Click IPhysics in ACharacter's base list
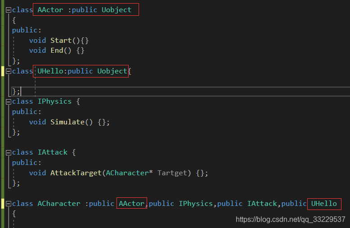The image size is (350, 228). point(196,204)
